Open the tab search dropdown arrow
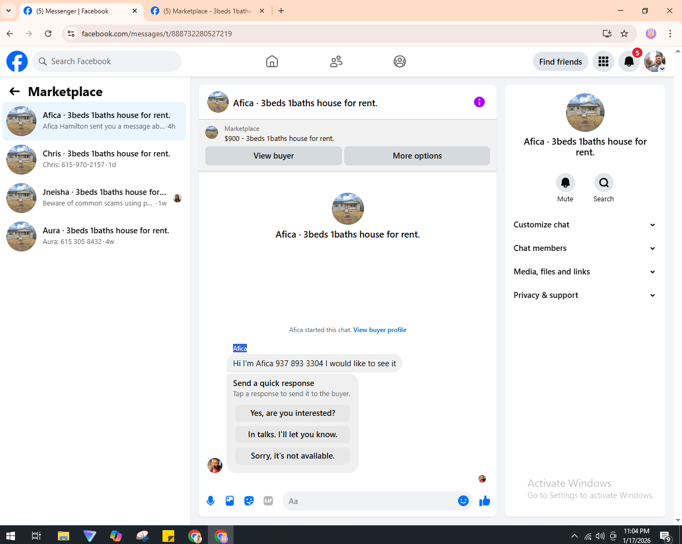Screen dimensions: 682x544 click(9, 11)
